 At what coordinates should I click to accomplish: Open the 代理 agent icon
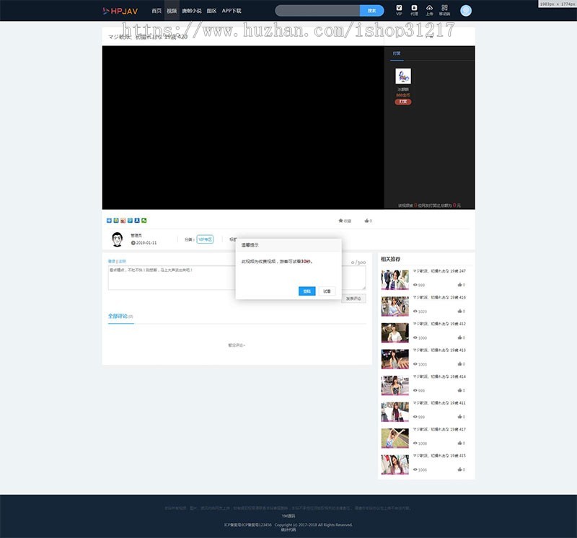point(414,9)
